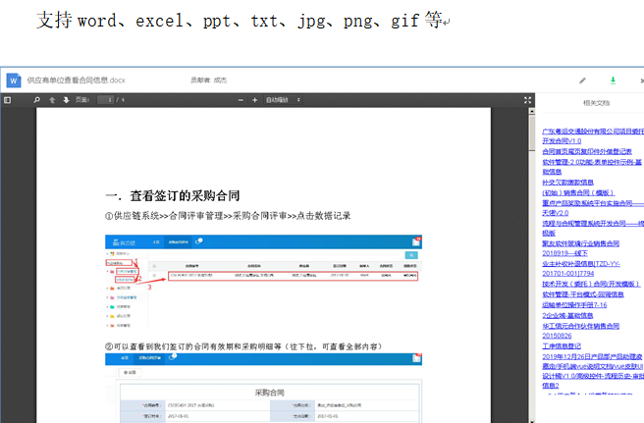
Task: Download the document with green arrow icon
Action: [613, 79]
